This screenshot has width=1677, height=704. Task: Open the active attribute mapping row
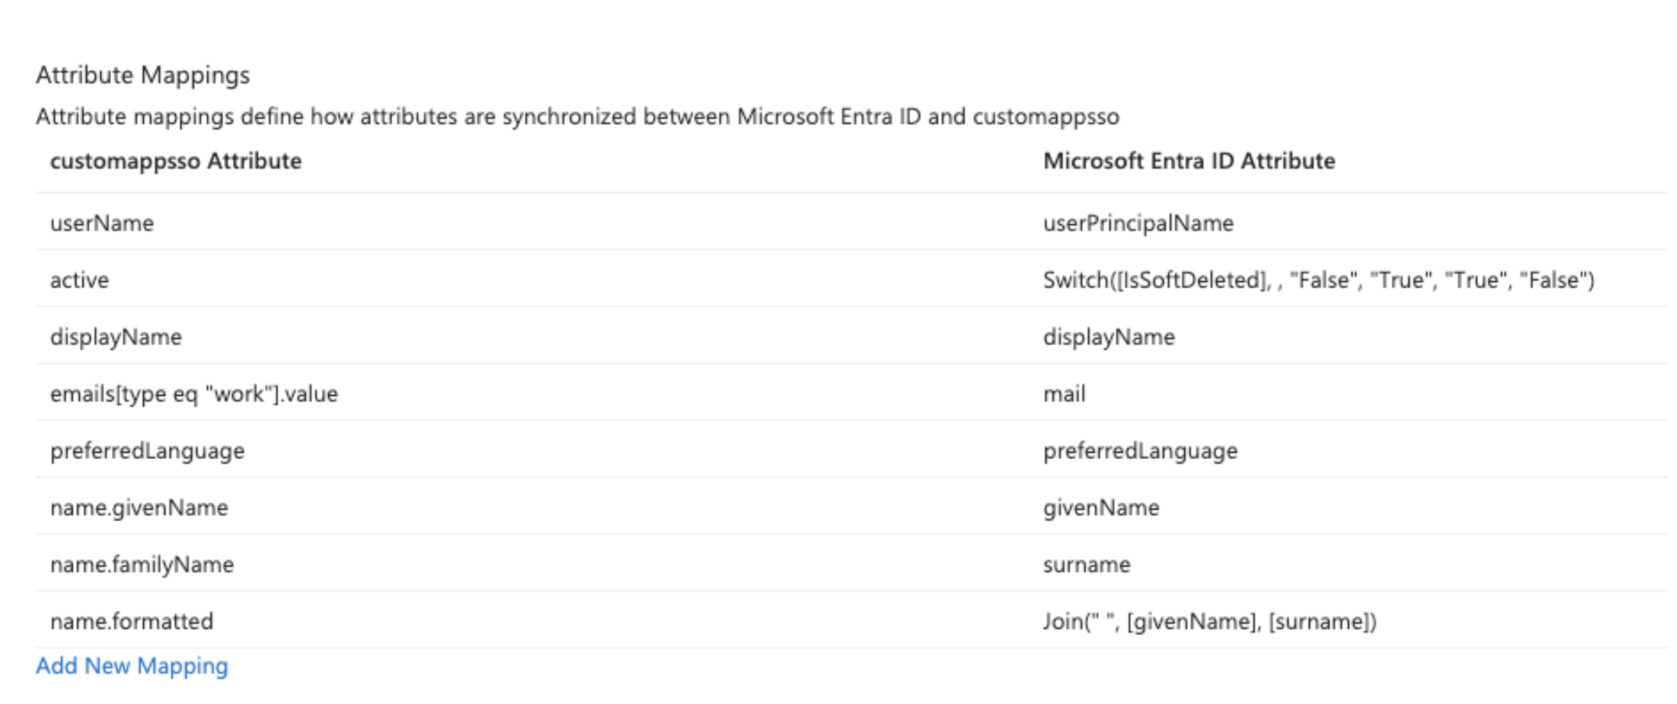[x=79, y=280]
